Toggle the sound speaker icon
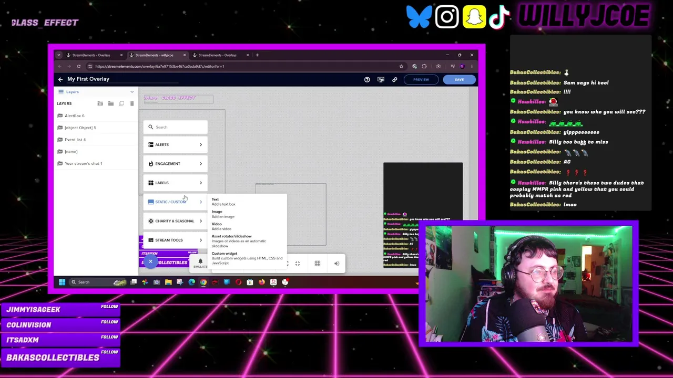Image resolution: width=673 pixels, height=378 pixels. tap(337, 264)
